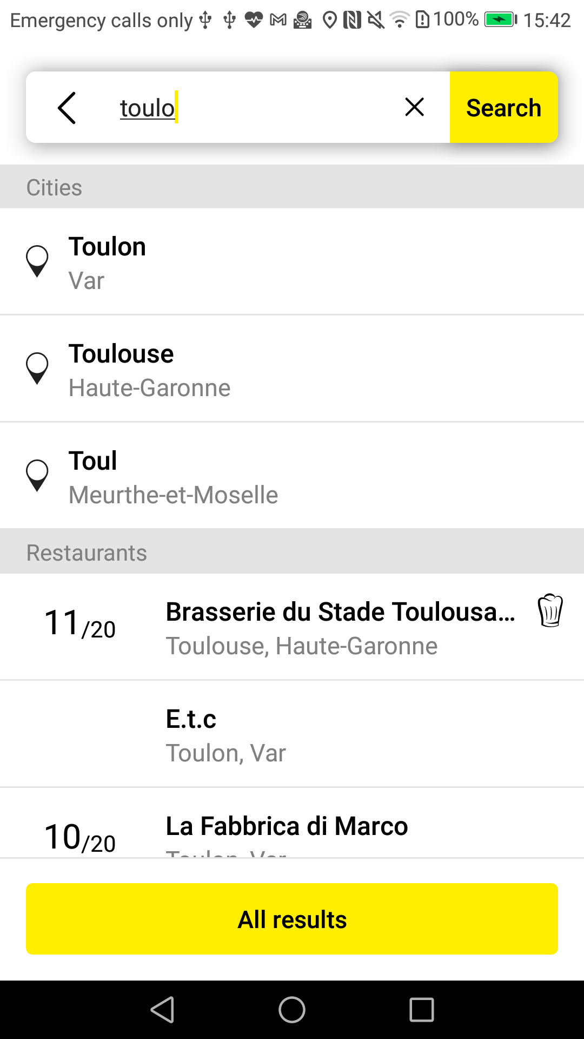Tap the location pin beside Toulon
This screenshot has height=1039, width=584.
[x=37, y=261]
